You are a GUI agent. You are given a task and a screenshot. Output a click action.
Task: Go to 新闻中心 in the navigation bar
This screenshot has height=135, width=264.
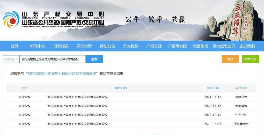pyautogui.click(x=37, y=46)
